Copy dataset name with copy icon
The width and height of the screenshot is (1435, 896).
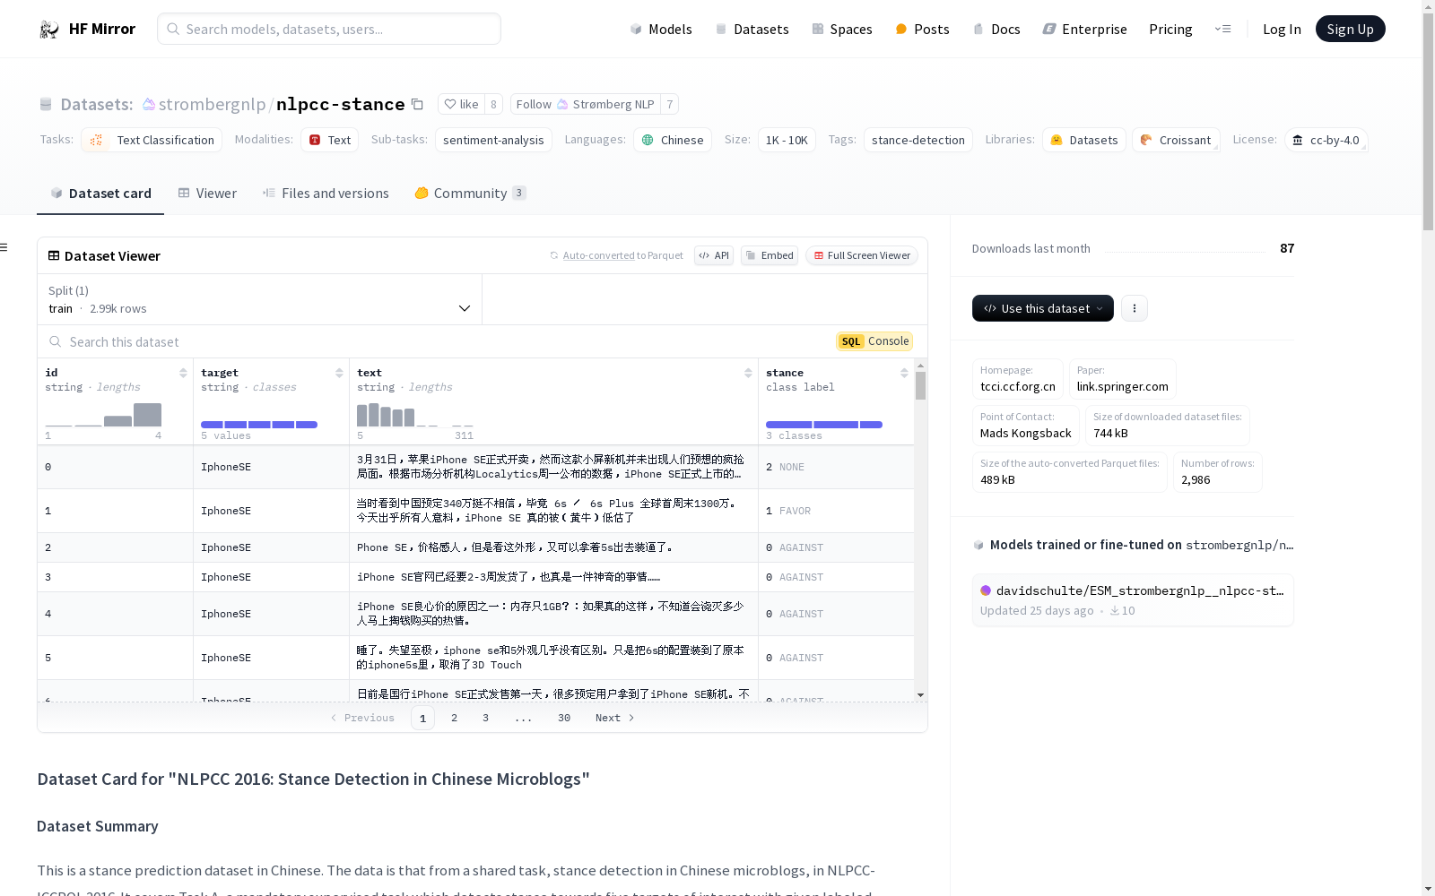(417, 104)
